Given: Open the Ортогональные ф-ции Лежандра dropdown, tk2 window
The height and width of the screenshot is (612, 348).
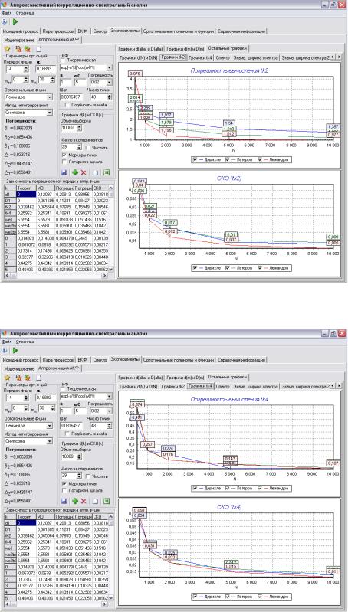Looking at the screenshot, I should coord(50,97).
